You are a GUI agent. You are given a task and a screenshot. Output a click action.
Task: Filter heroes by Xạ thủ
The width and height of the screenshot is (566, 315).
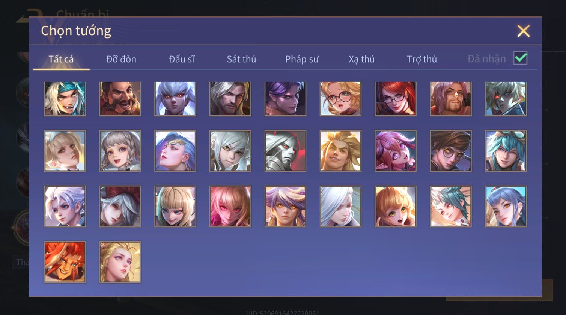(x=361, y=59)
